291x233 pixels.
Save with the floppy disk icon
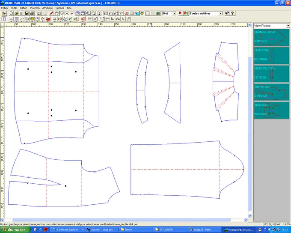tap(27, 13)
